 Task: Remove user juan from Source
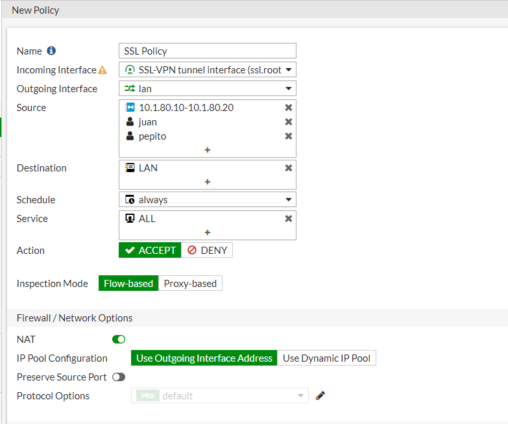(289, 122)
